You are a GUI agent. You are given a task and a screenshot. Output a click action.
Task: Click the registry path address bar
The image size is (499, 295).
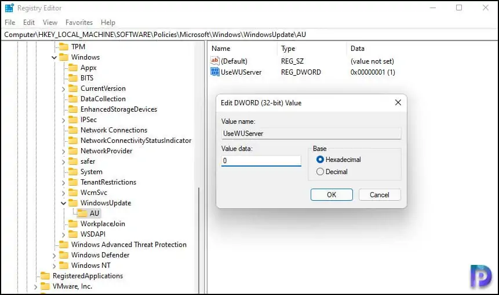click(x=249, y=35)
